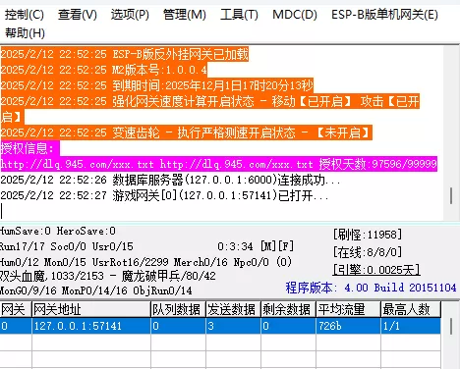This screenshot has height=369, width=460.
Task: Click the 平均流量 column header
Action: click(348, 309)
